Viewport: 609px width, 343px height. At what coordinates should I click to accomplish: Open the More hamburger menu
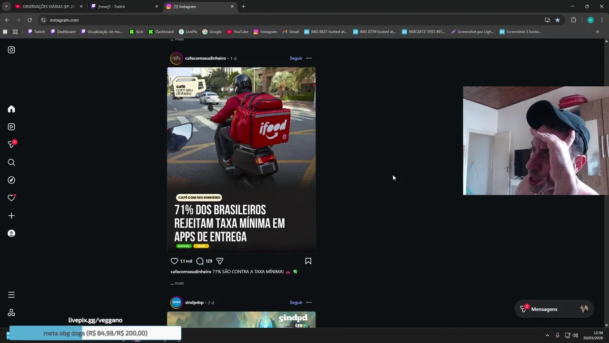tap(11, 295)
